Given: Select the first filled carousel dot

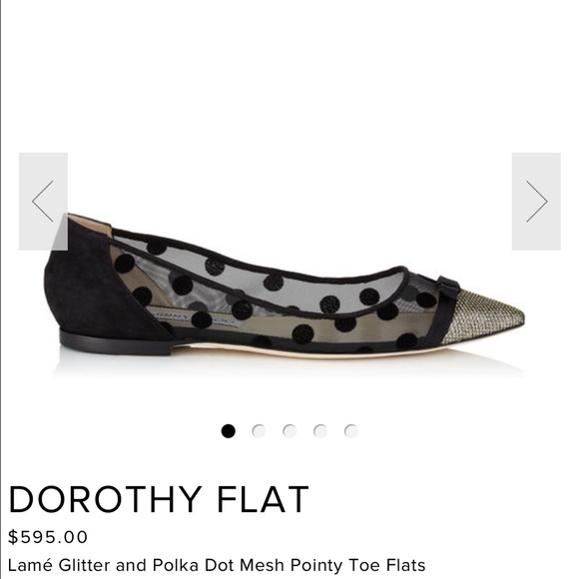Looking at the screenshot, I should (229, 431).
